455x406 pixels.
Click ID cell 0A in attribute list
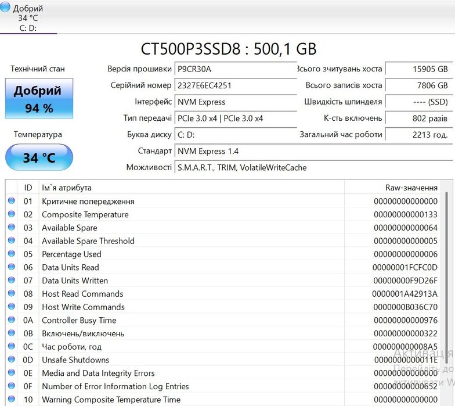28,321
